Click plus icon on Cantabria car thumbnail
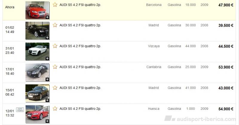The width and height of the screenshot is (239, 125). 47,79
